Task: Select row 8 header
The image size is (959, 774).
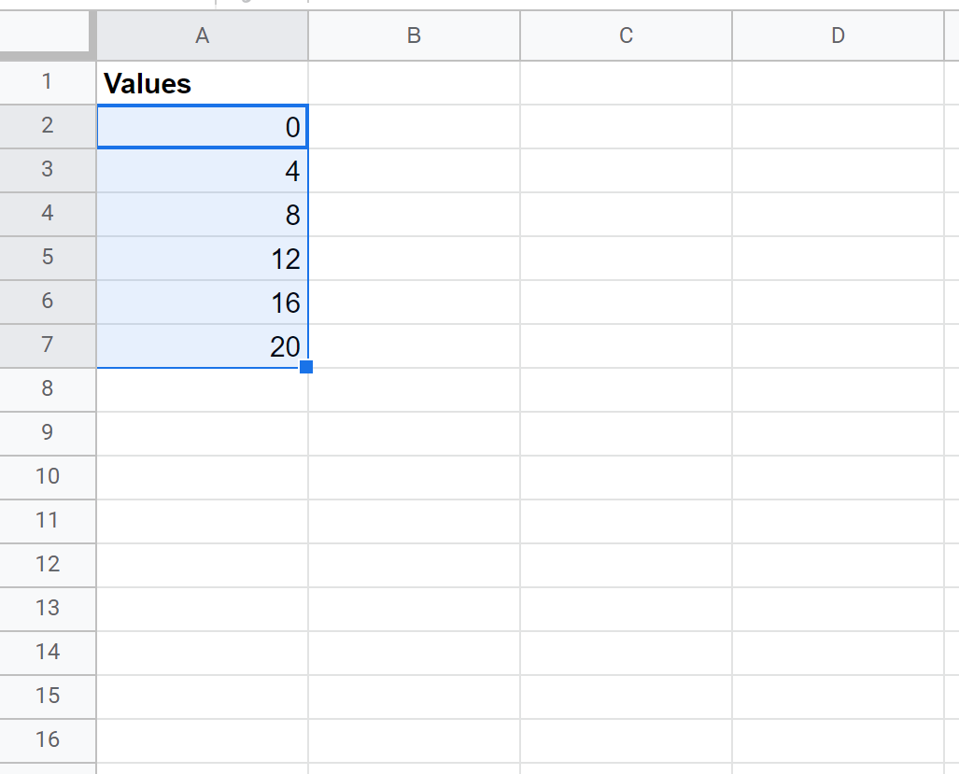Action: coord(48,389)
